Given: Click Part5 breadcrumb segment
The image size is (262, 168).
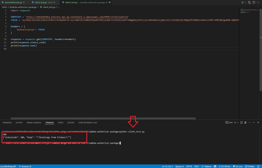Looking at the screenshot, I should pyautogui.click(x=5, y=7).
